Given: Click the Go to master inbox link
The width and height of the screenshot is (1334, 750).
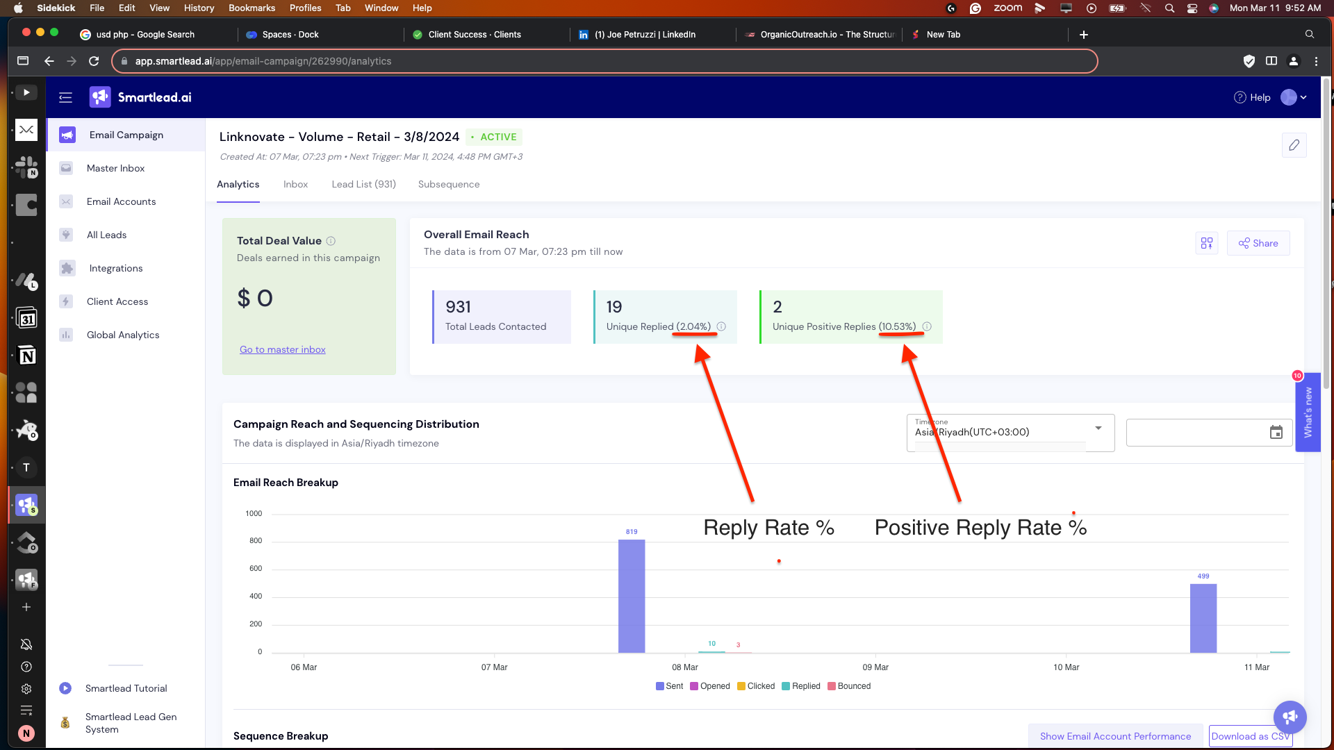Looking at the screenshot, I should point(282,349).
